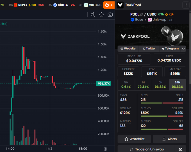This screenshot has width=191, height=152.
Task: Click the USDC quote token text
Action: [152, 15]
